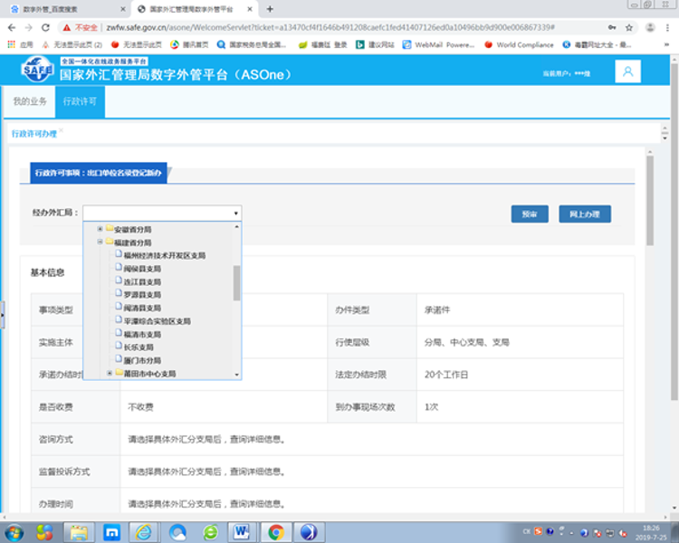Expand the 莆田市中心支局 tree node
The image size is (679, 543).
[110, 373]
